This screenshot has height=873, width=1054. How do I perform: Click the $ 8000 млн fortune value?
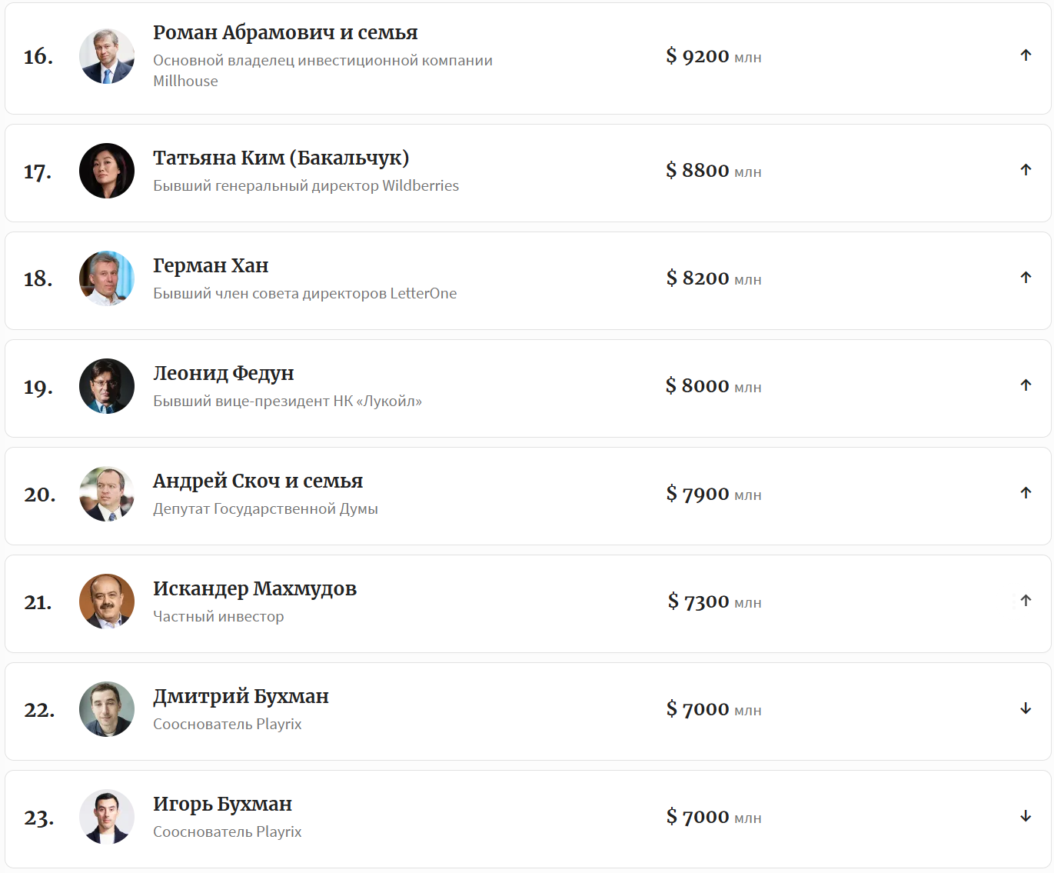tap(713, 385)
